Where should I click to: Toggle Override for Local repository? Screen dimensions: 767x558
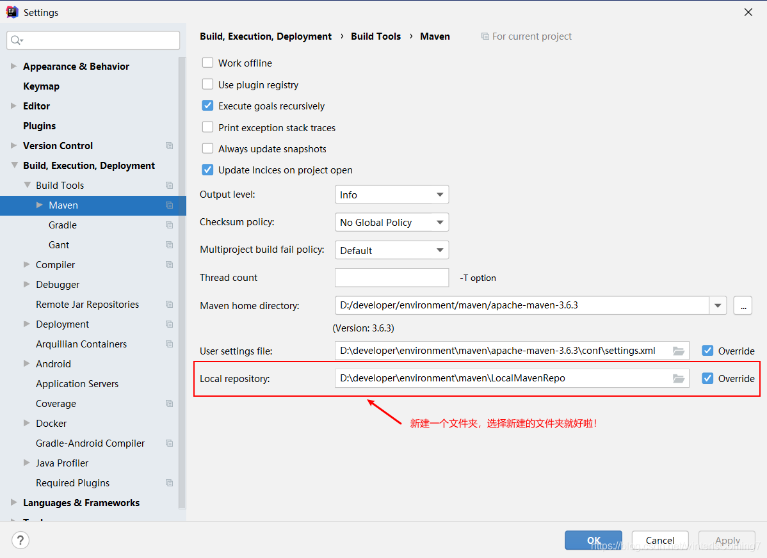[708, 378]
